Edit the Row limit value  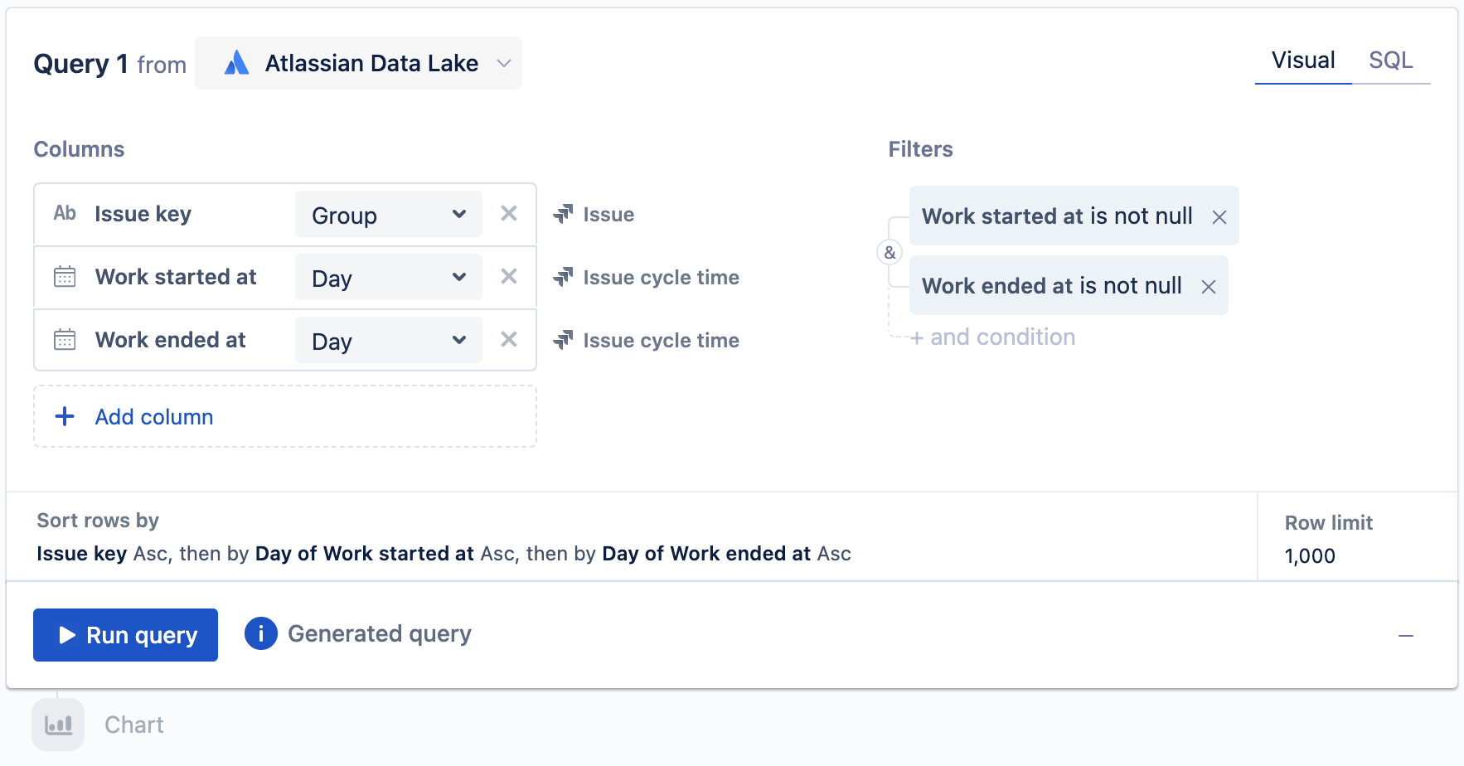1310,556
